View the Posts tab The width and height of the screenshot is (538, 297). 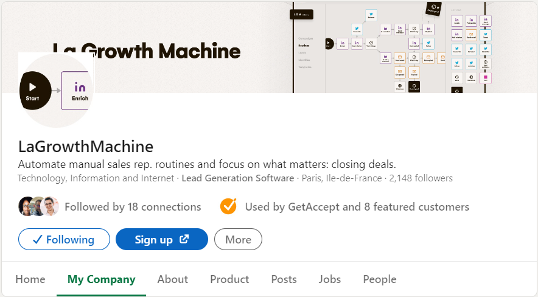coord(284,279)
